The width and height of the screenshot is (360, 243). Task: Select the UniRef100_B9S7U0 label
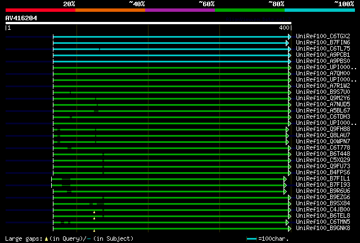tap(323, 92)
